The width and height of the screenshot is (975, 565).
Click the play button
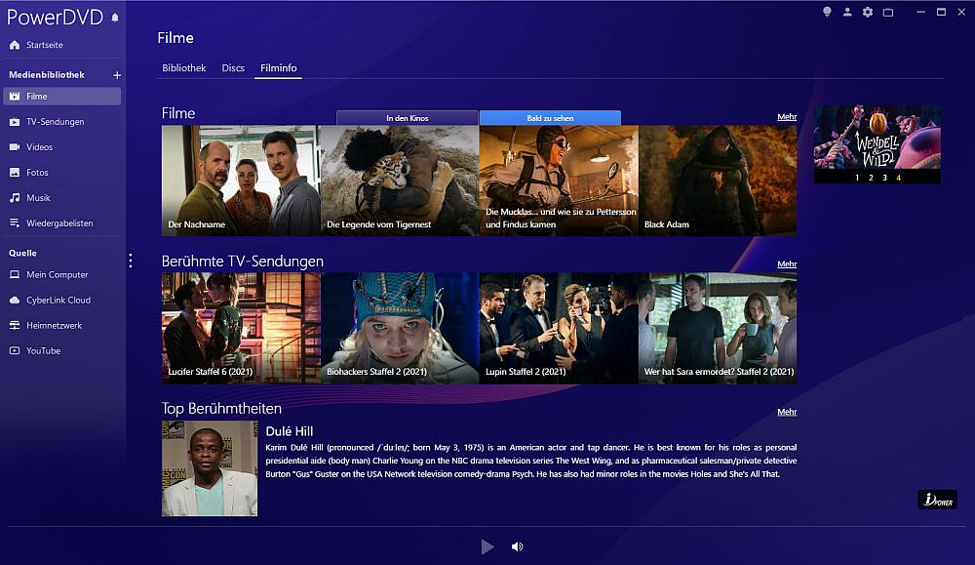487,546
